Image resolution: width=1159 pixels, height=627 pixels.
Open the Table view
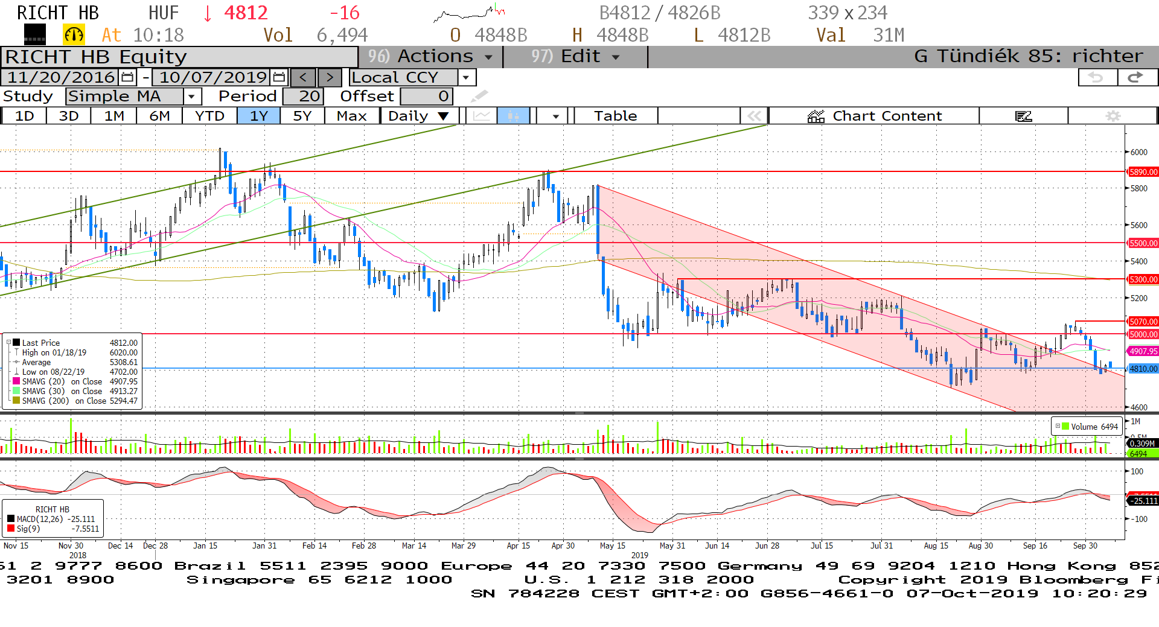point(615,115)
